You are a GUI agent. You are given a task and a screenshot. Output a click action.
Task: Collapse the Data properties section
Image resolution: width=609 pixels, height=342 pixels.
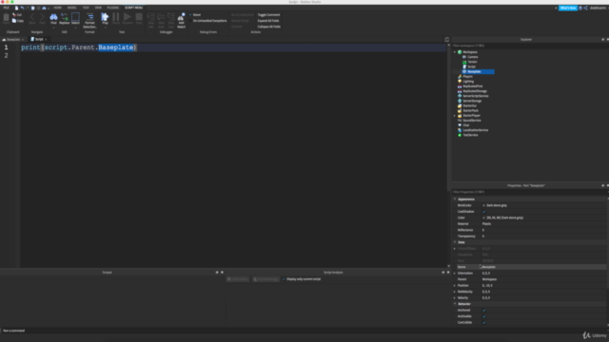[455, 242]
